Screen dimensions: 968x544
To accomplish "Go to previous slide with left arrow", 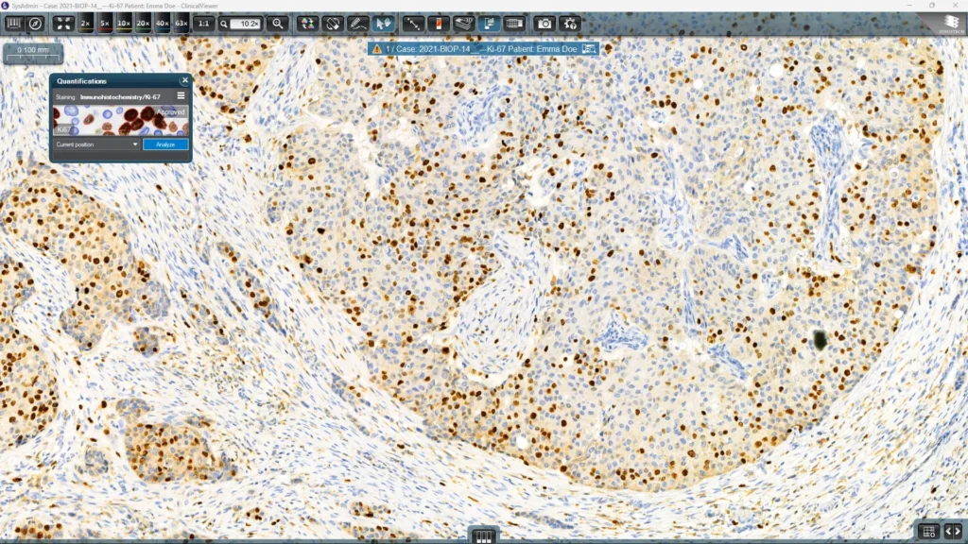I will pos(948,532).
